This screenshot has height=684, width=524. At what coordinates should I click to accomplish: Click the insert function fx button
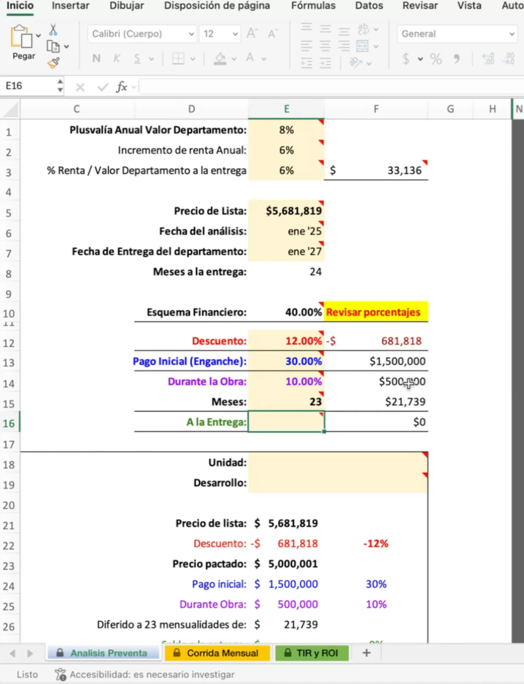(x=122, y=87)
